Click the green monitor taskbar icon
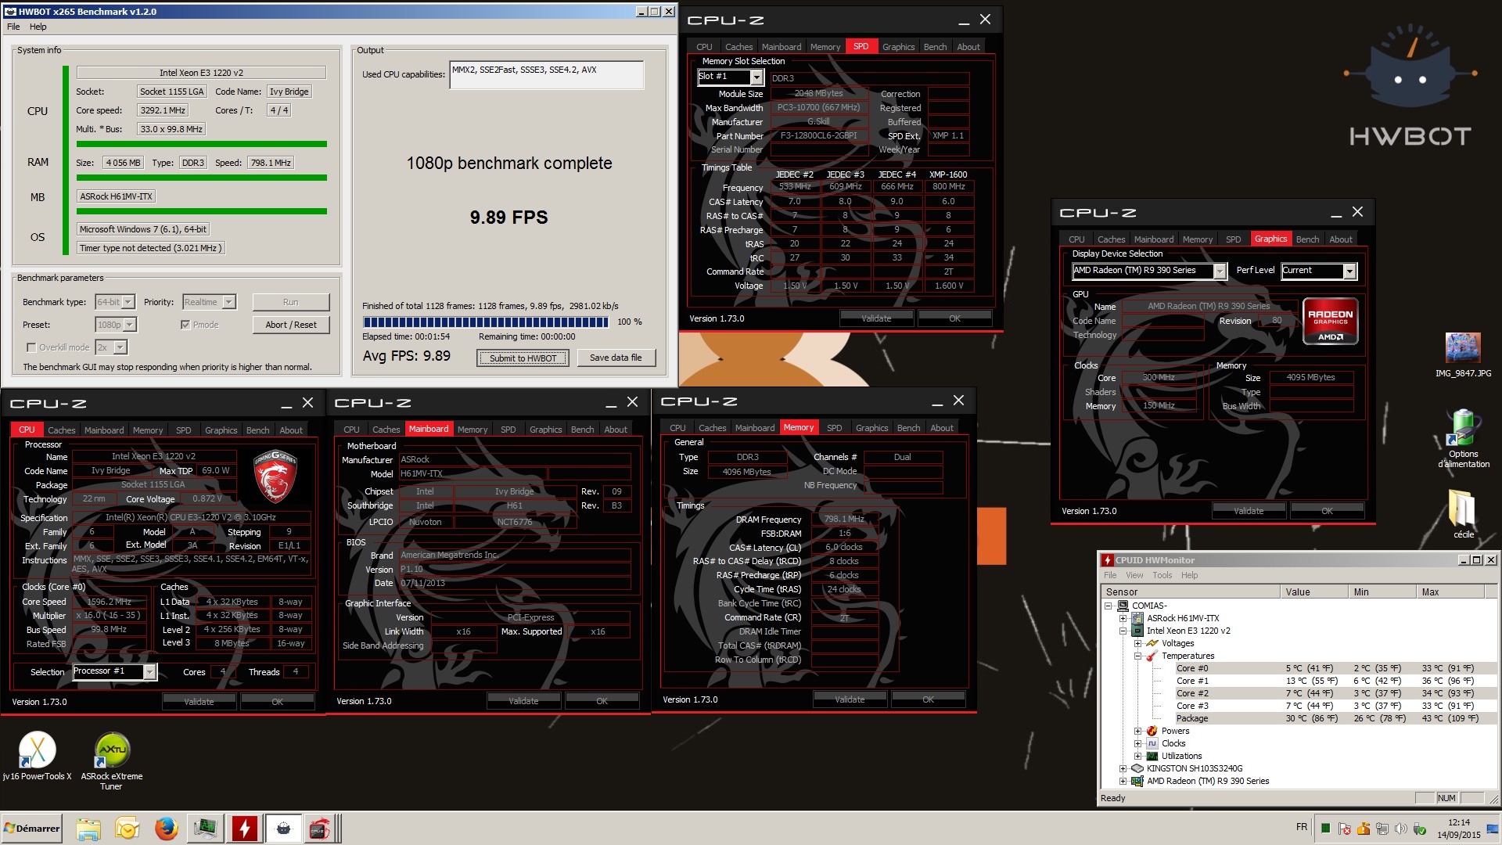1502x845 pixels. [x=205, y=828]
